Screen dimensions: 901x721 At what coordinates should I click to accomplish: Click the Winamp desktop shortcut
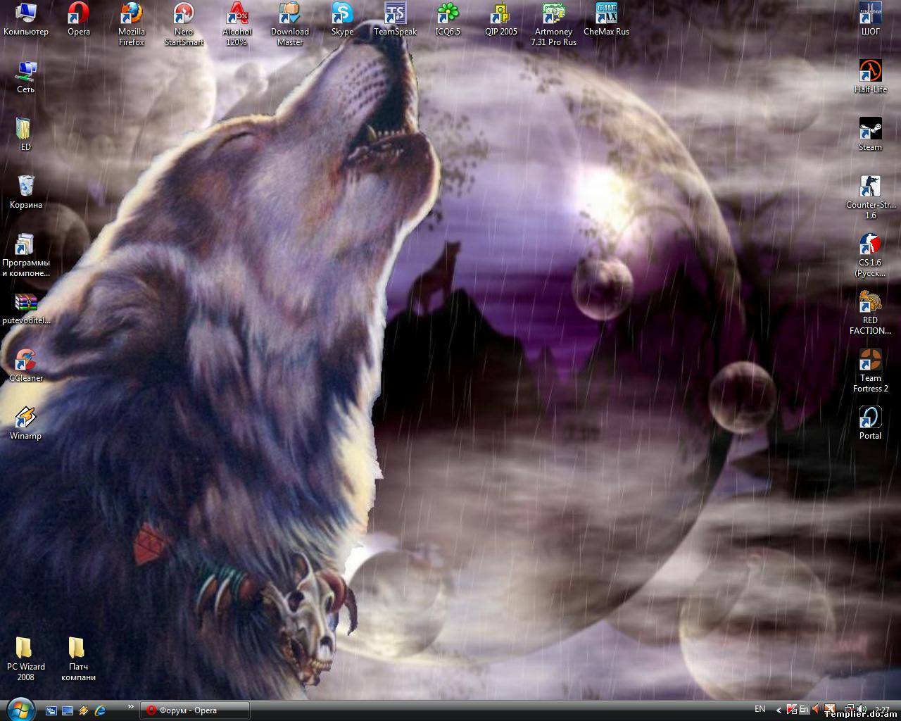(x=26, y=423)
